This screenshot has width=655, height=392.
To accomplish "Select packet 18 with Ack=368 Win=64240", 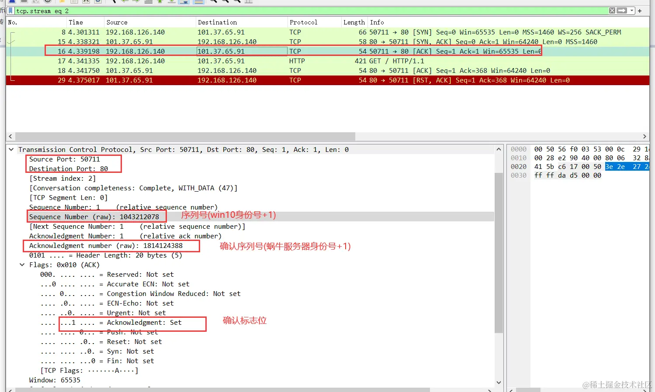I will pos(328,71).
